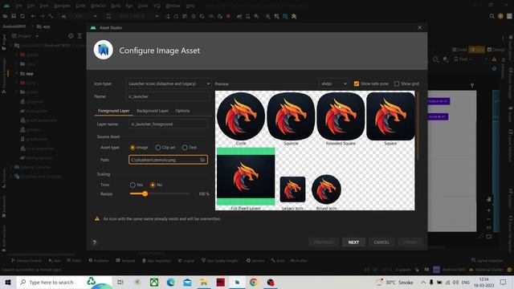This screenshot has width=514, height=289.
Task: Click the Name input field ic_launcher
Action: click(168, 96)
